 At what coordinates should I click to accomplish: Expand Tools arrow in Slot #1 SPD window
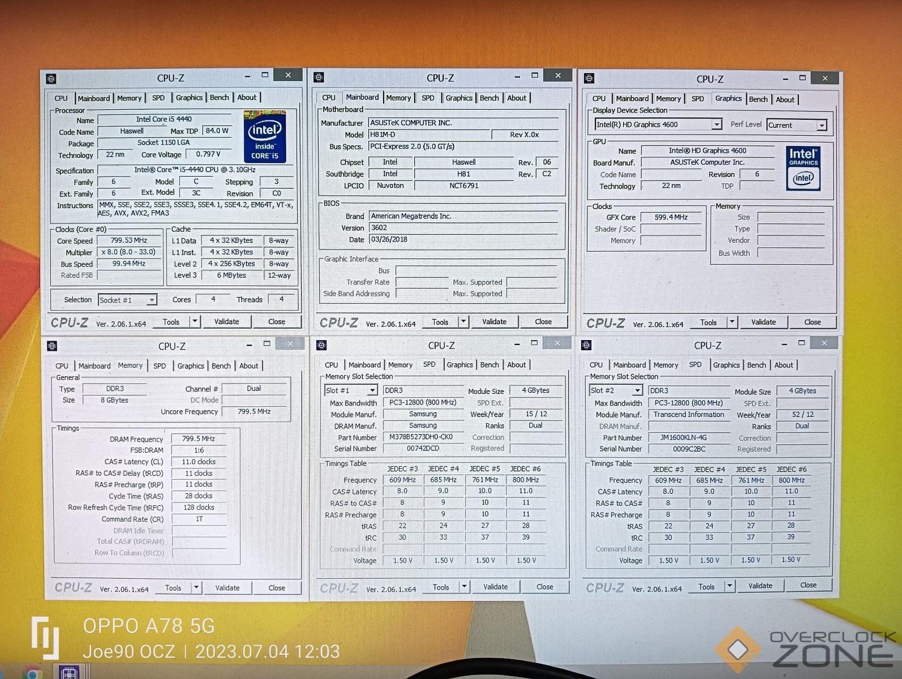[464, 587]
